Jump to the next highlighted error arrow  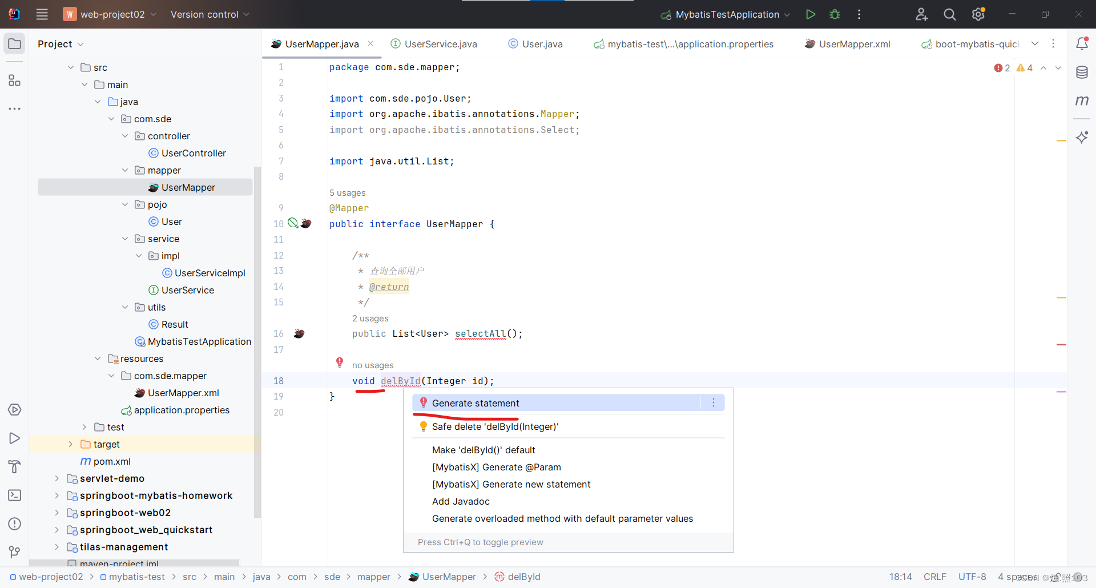pyautogui.click(x=1058, y=68)
